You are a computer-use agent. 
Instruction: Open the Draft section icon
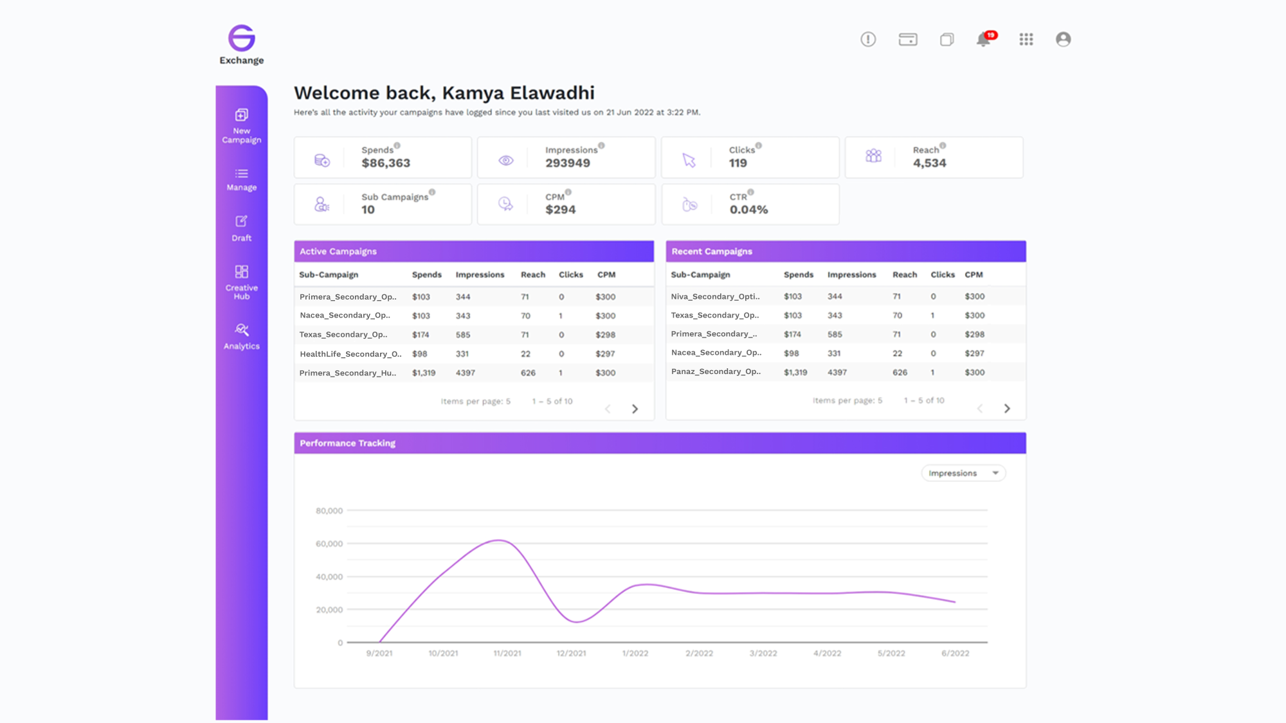tap(241, 229)
